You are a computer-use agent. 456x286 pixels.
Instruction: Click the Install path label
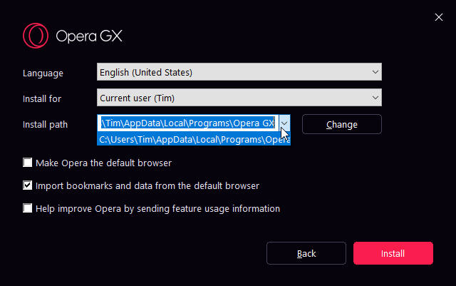(x=45, y=125)
